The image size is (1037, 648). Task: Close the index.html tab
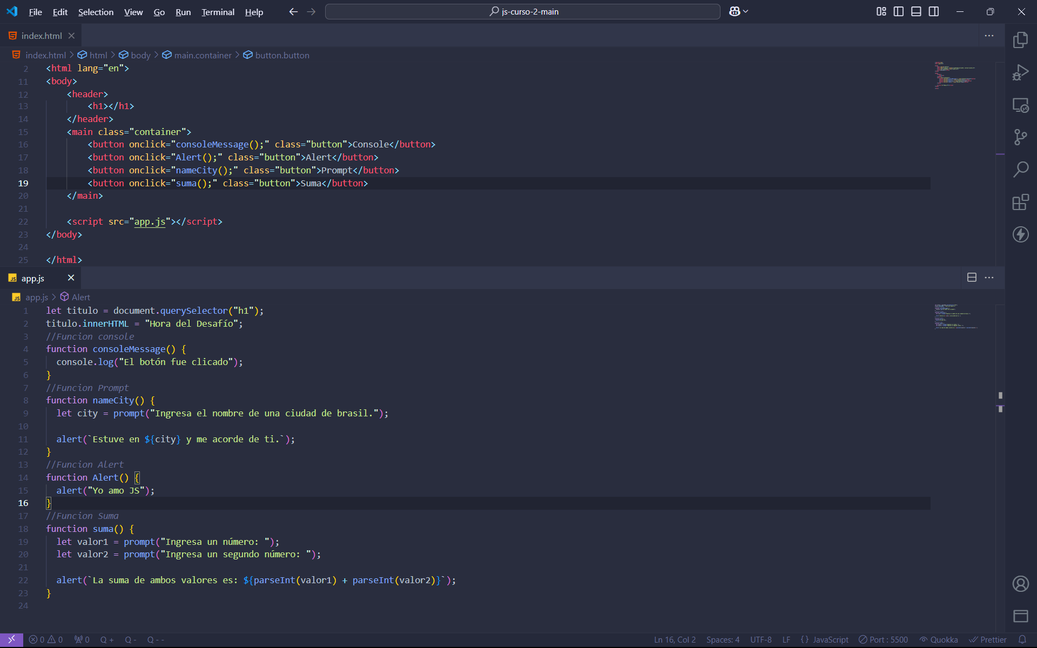71,36
